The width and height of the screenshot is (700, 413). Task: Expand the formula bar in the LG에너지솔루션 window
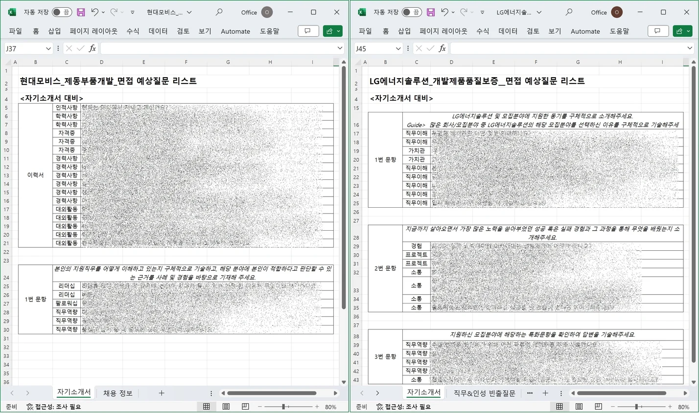690,48
